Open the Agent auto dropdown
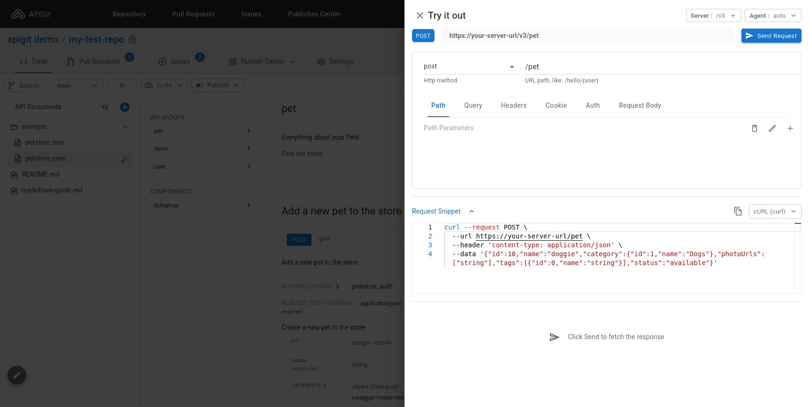This screenshot has width=809, height=407. coord(772,15)
